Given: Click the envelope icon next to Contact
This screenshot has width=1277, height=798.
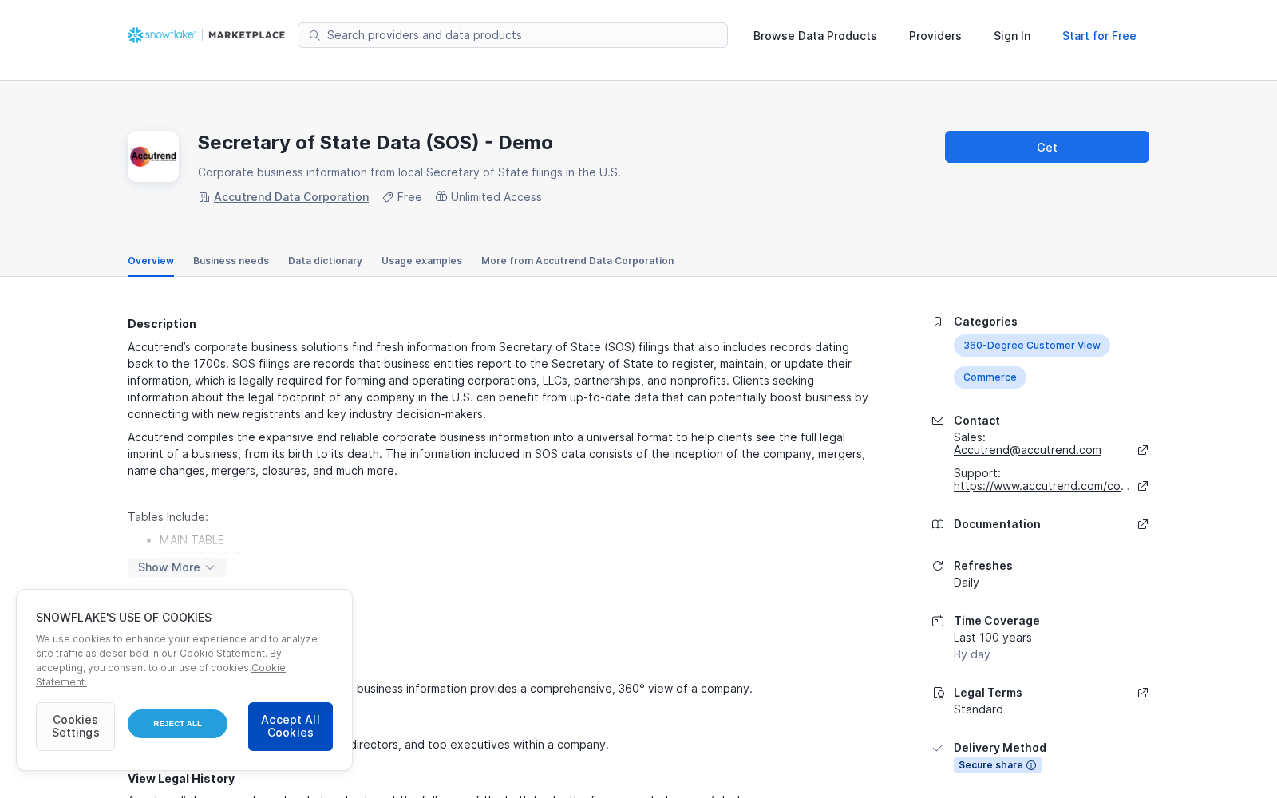Looking at the screenshot, I should pyautogui.click(x=938, y=421).
